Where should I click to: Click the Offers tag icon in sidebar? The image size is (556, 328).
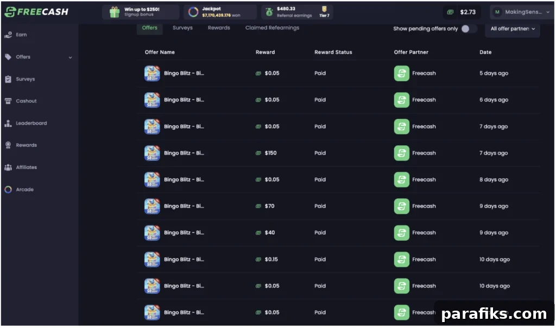tap(8, 57)
